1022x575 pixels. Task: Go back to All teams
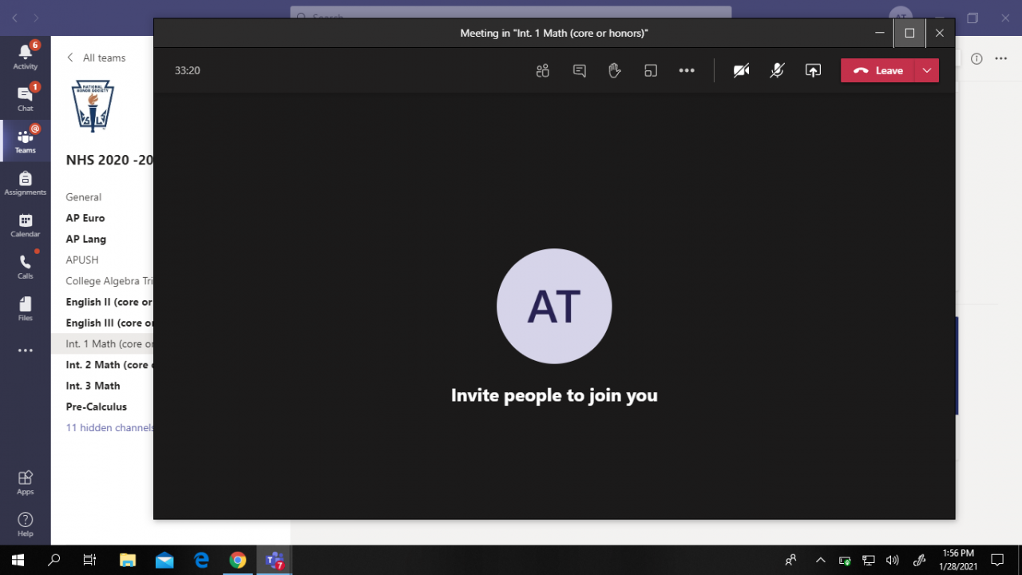pyautogui.click(x=96, y=57)
